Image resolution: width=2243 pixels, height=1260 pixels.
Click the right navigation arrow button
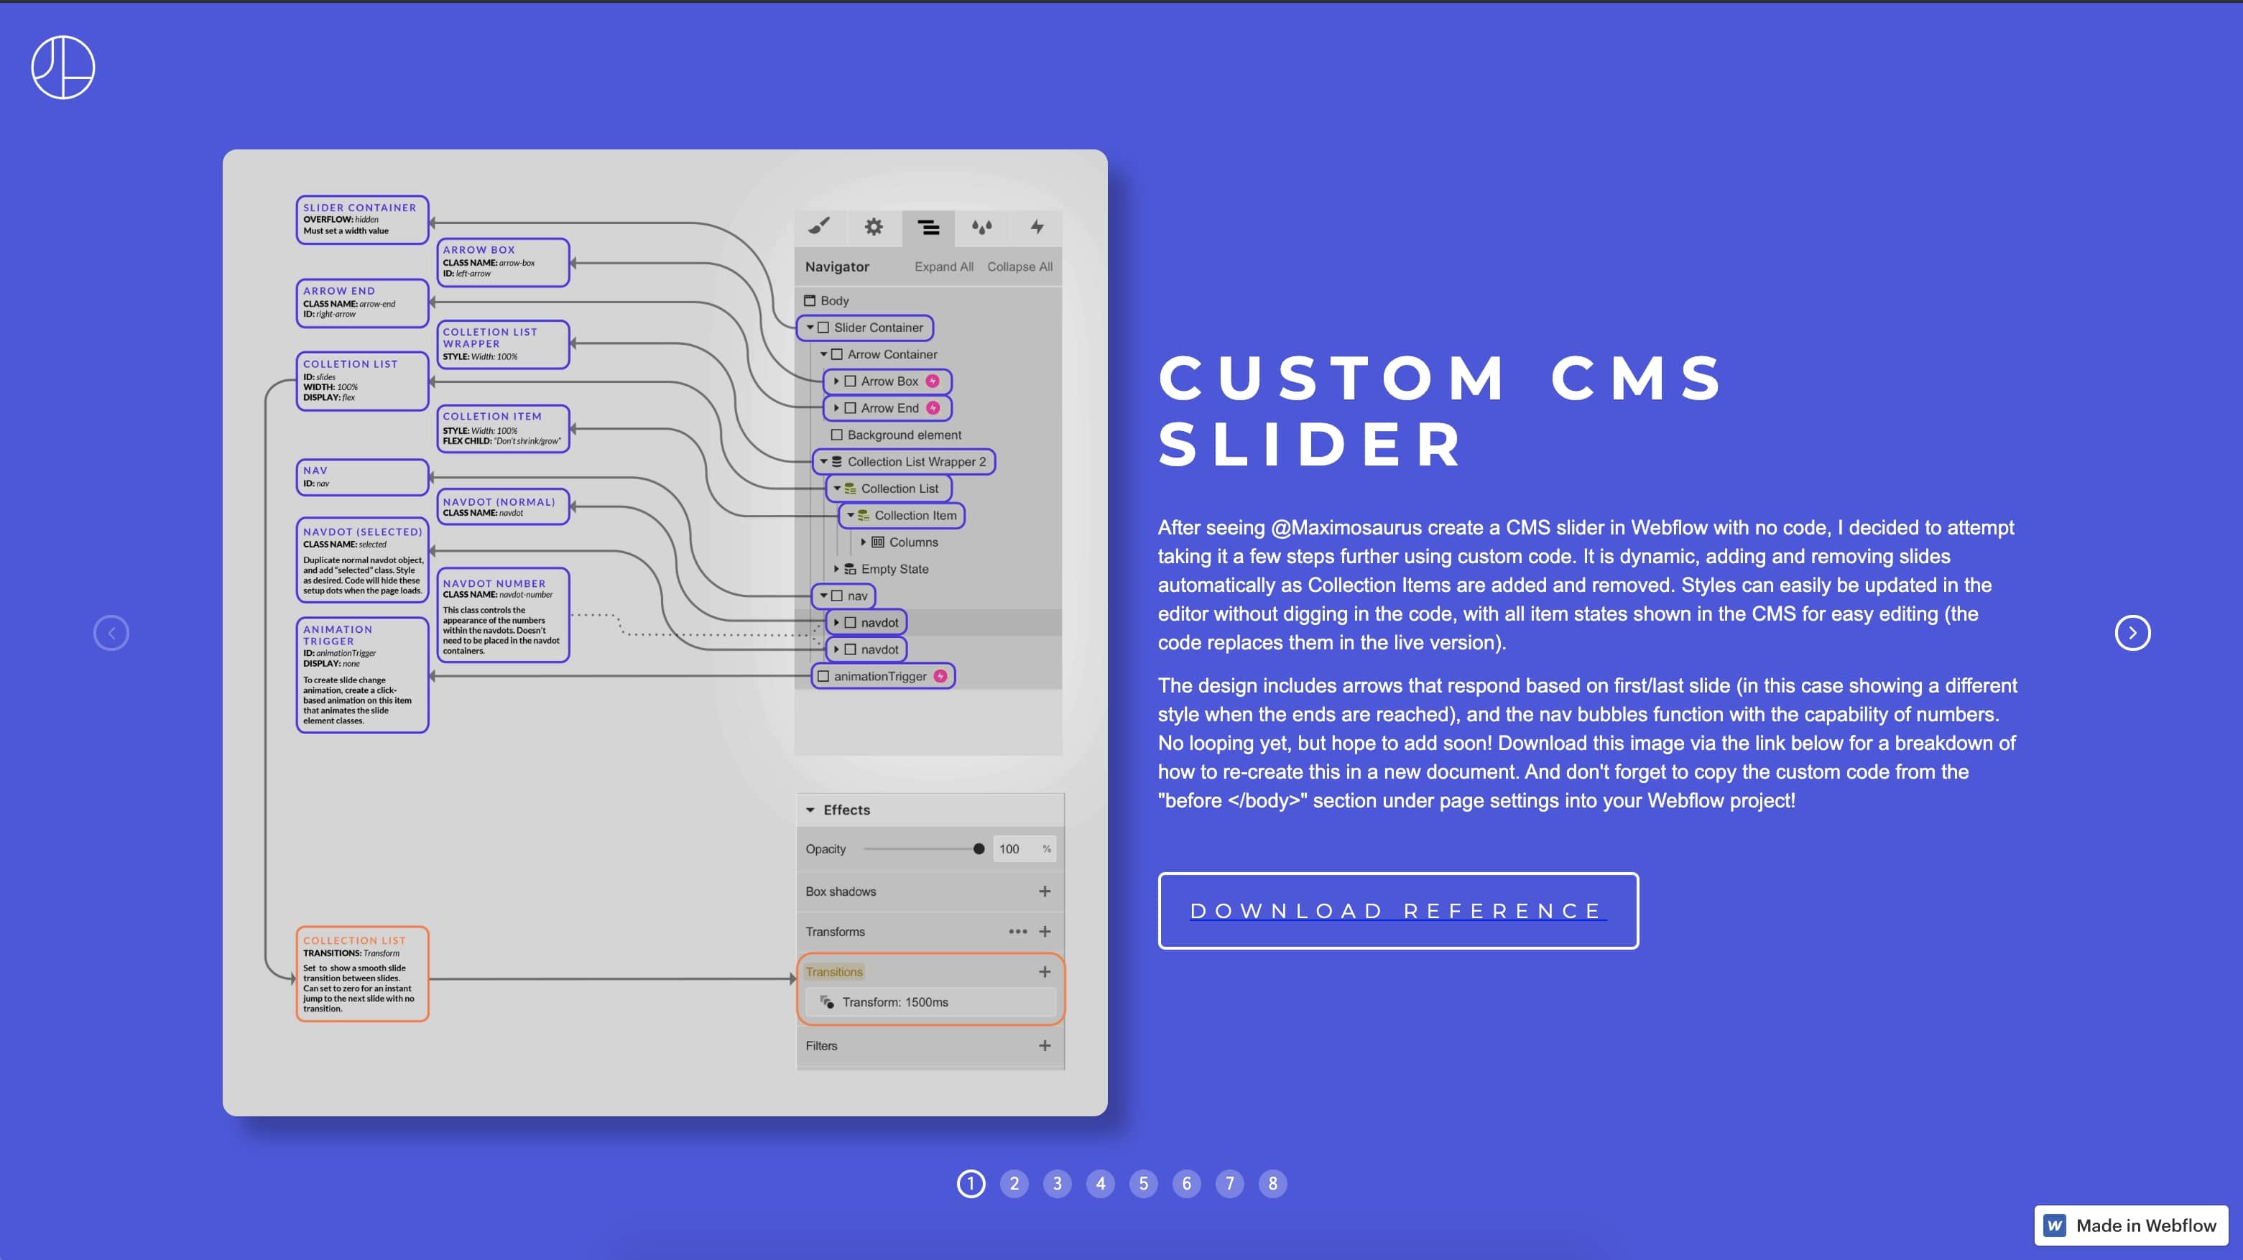[x=2132, y=631]
